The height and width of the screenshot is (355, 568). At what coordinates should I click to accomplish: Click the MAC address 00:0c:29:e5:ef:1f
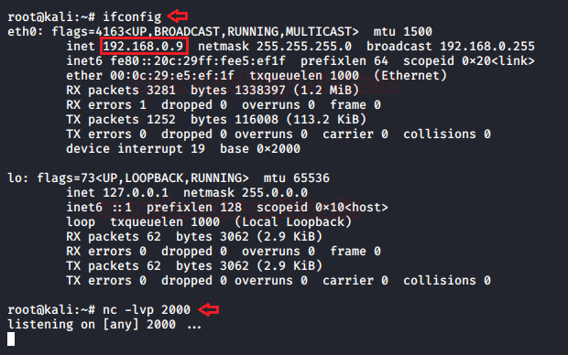tap(172, 76)
